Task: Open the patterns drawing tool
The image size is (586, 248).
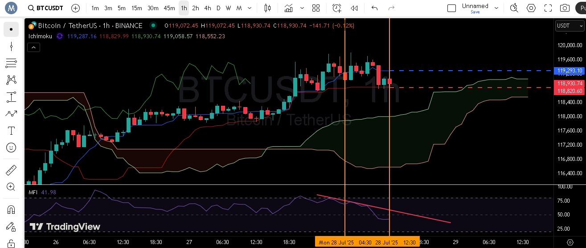Action: 11,80
